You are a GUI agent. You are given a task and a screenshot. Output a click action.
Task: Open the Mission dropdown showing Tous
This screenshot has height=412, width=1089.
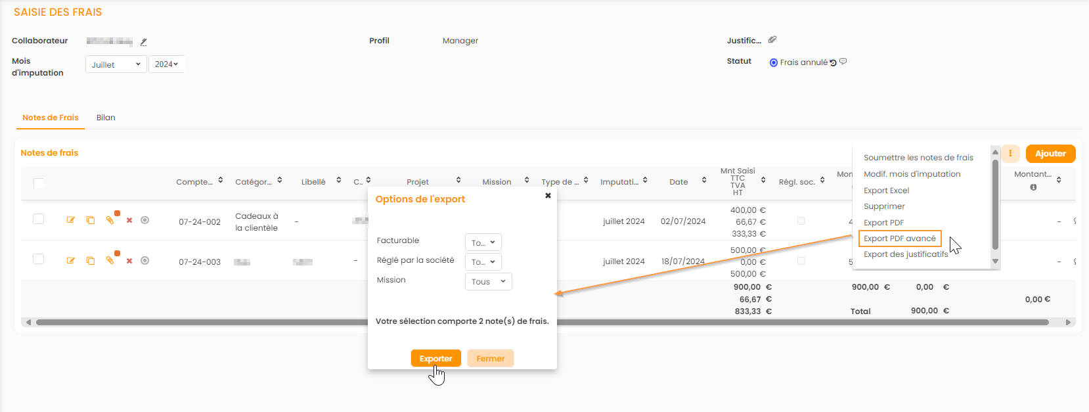[x=488, y=282]
